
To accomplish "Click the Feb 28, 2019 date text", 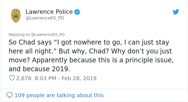I will [79, 78].
